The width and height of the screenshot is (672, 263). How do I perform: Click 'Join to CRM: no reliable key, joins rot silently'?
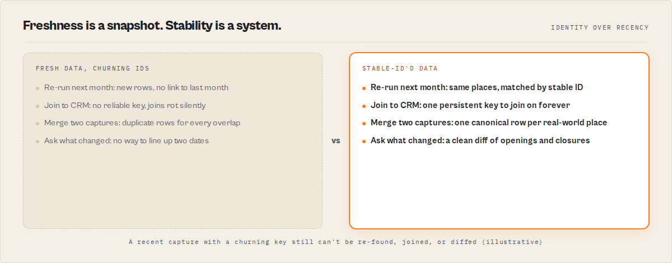pos(125,105)
